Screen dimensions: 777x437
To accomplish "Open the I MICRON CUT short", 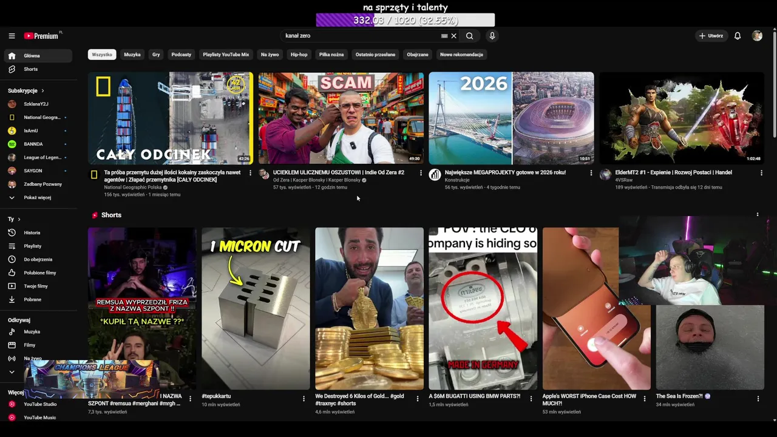I will 256,308.
